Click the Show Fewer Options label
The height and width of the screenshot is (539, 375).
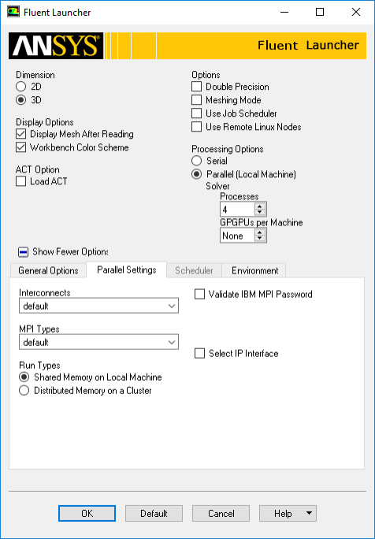(70, 251)
